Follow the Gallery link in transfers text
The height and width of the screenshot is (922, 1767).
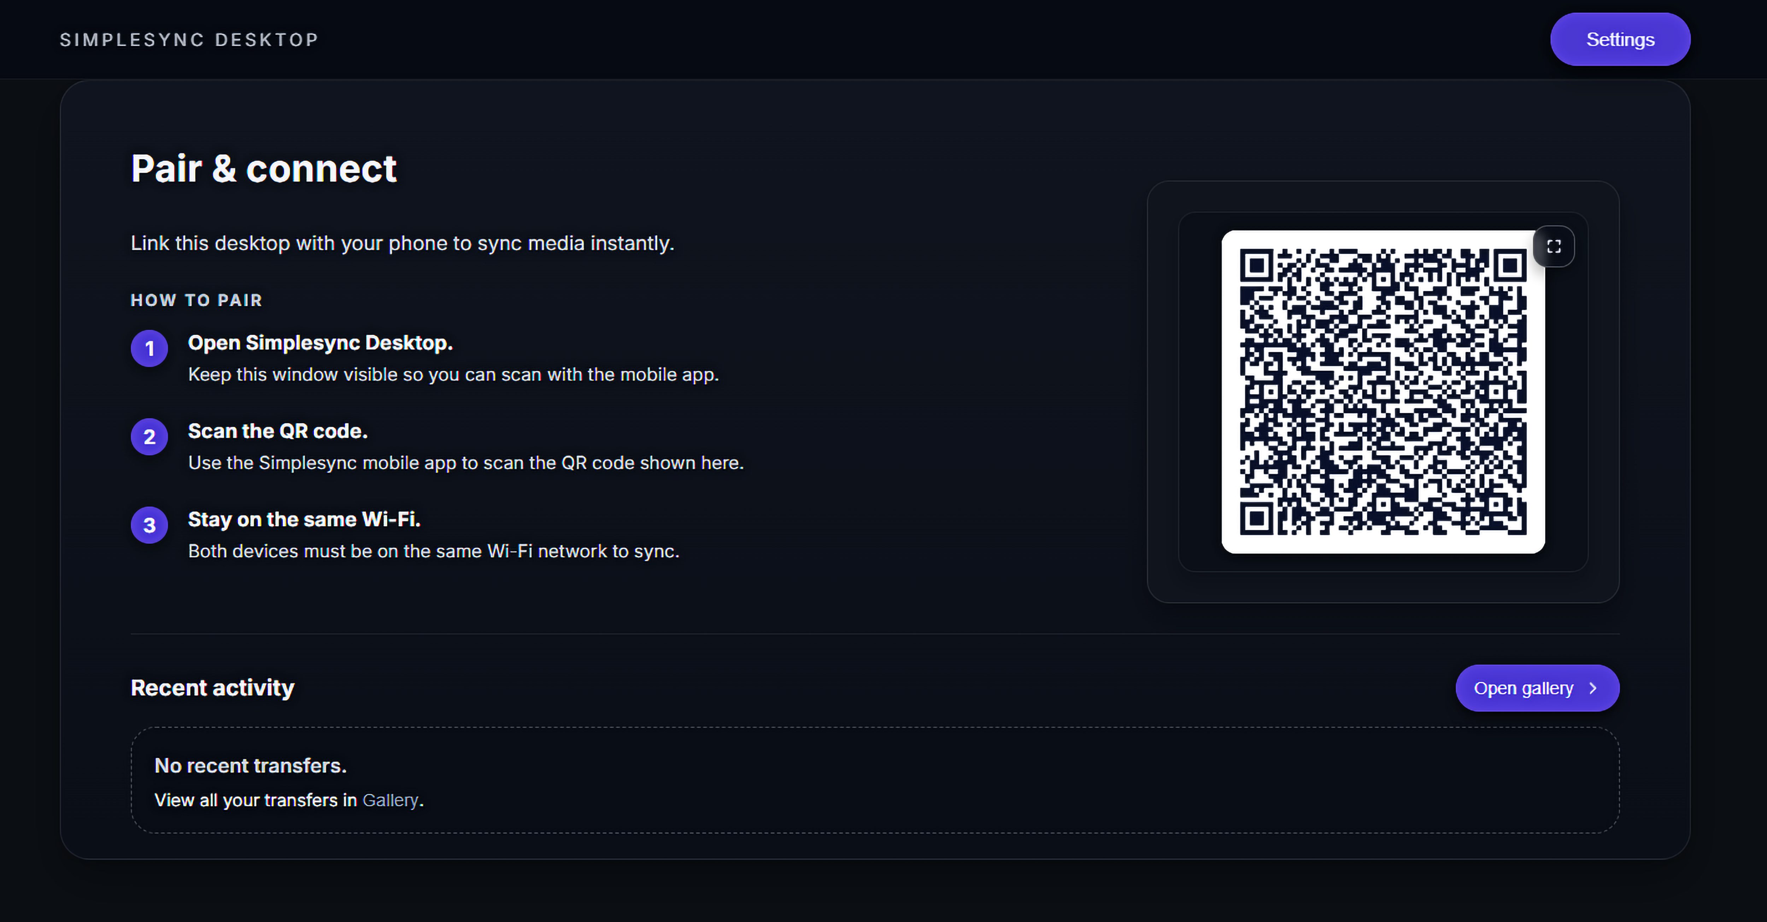390,800
